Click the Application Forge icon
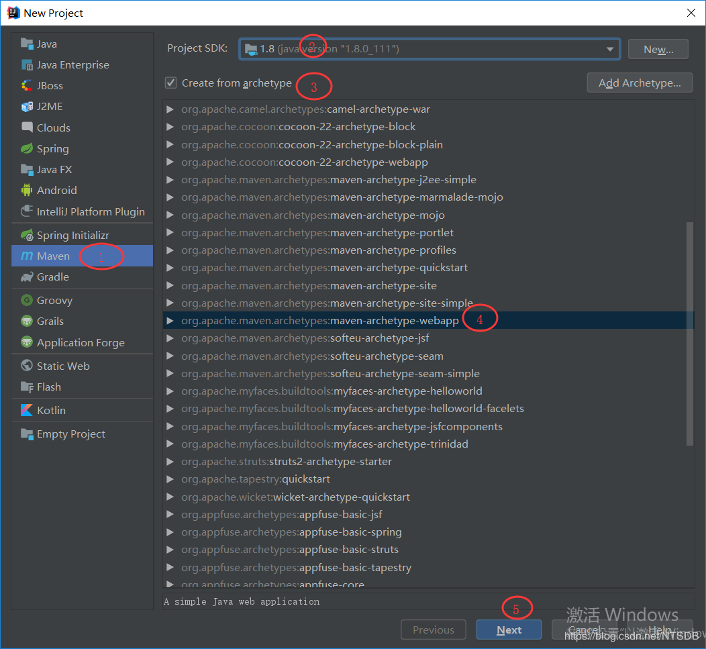Image resolution: width=706 pixels, height=649 pixels. 27,342
